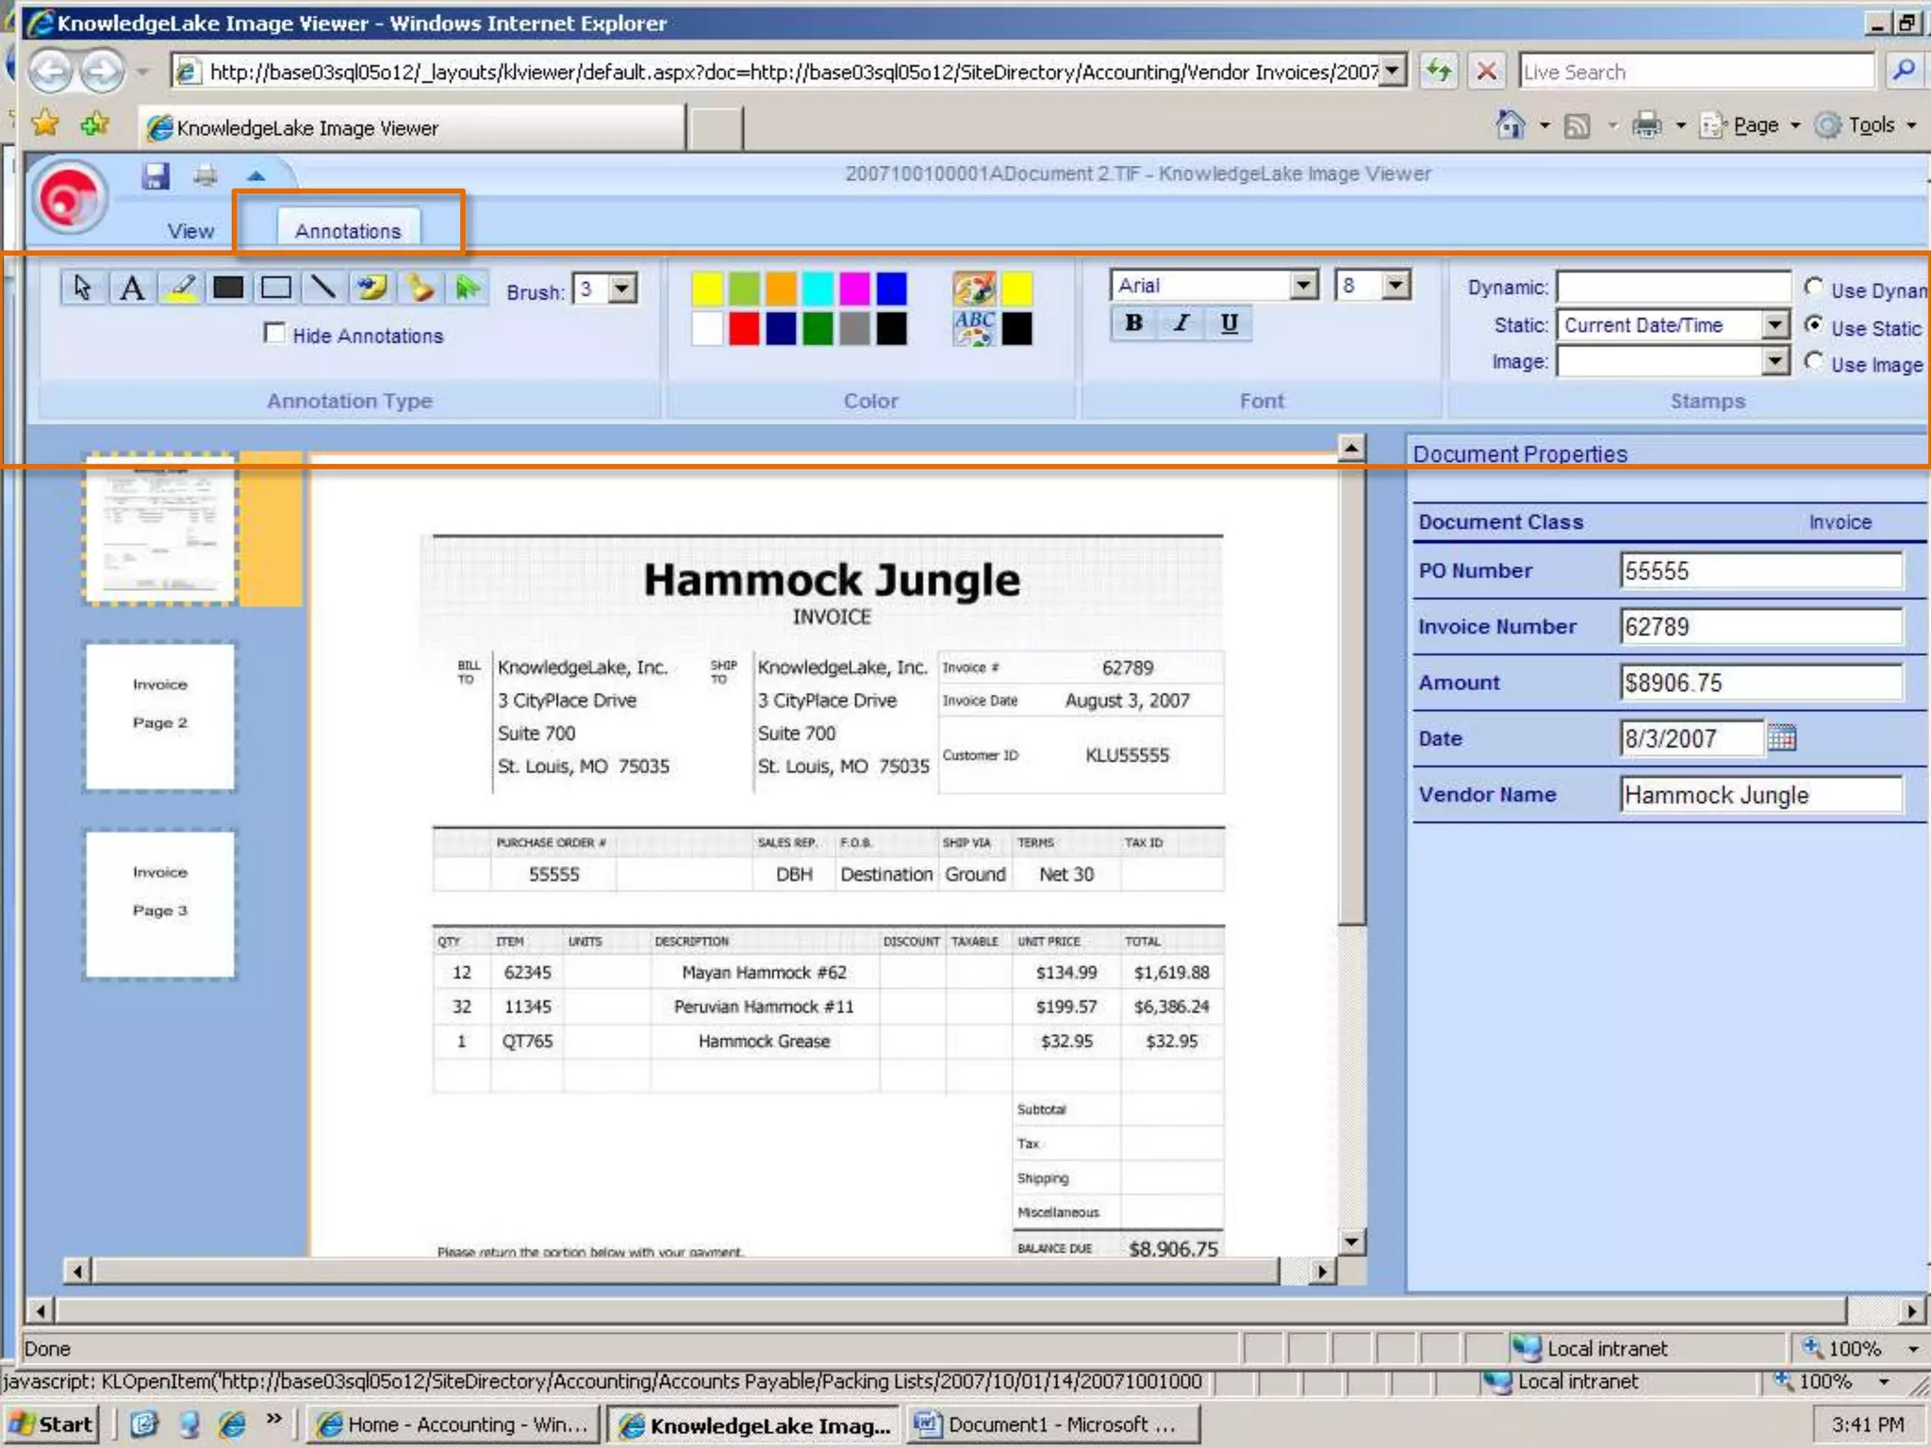Open the Brush size dropdown
Screen dimensions: 1931x1448
622,288
